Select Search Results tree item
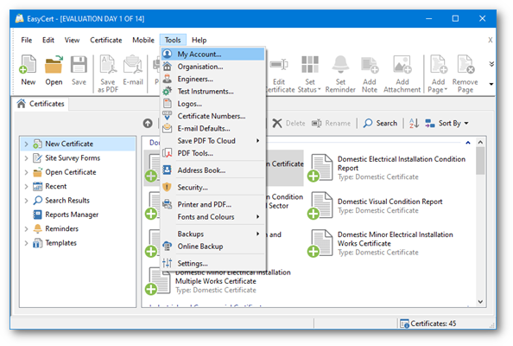Screen dimensions: 513x346 click(x=61, y=201)
